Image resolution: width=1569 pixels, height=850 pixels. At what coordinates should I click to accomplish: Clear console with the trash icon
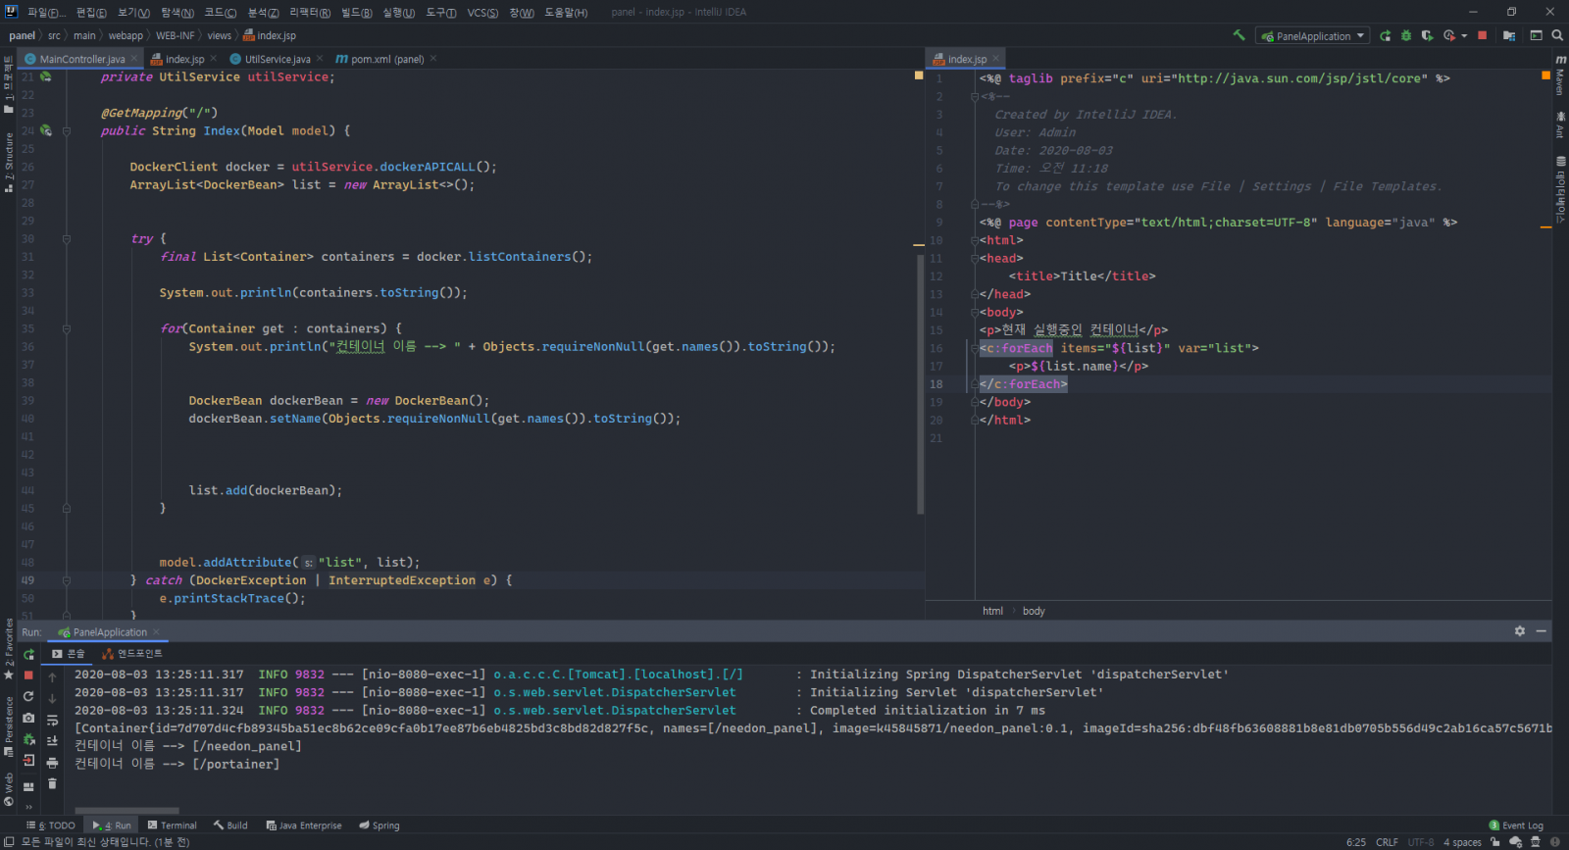pos(53,783)
